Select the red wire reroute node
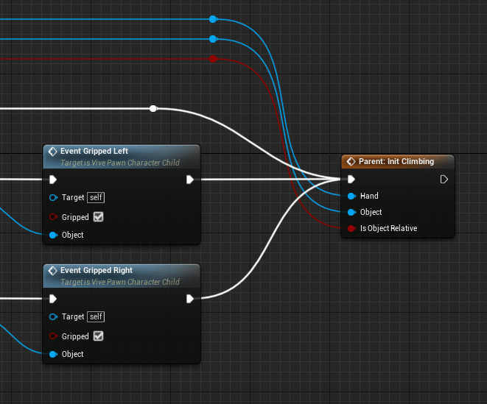 click(x=213, y=58)
